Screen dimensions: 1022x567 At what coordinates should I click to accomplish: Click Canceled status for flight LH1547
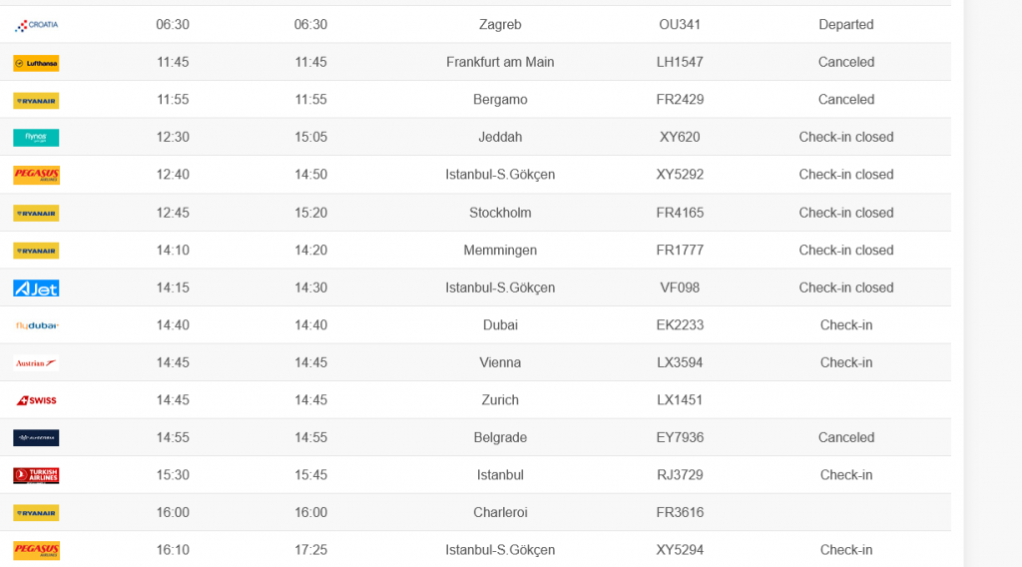[846, 62]
